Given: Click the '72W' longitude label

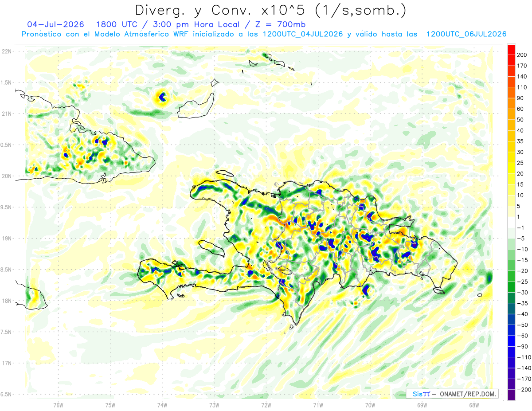Looking at the screenshot, I should pos(266,405).
